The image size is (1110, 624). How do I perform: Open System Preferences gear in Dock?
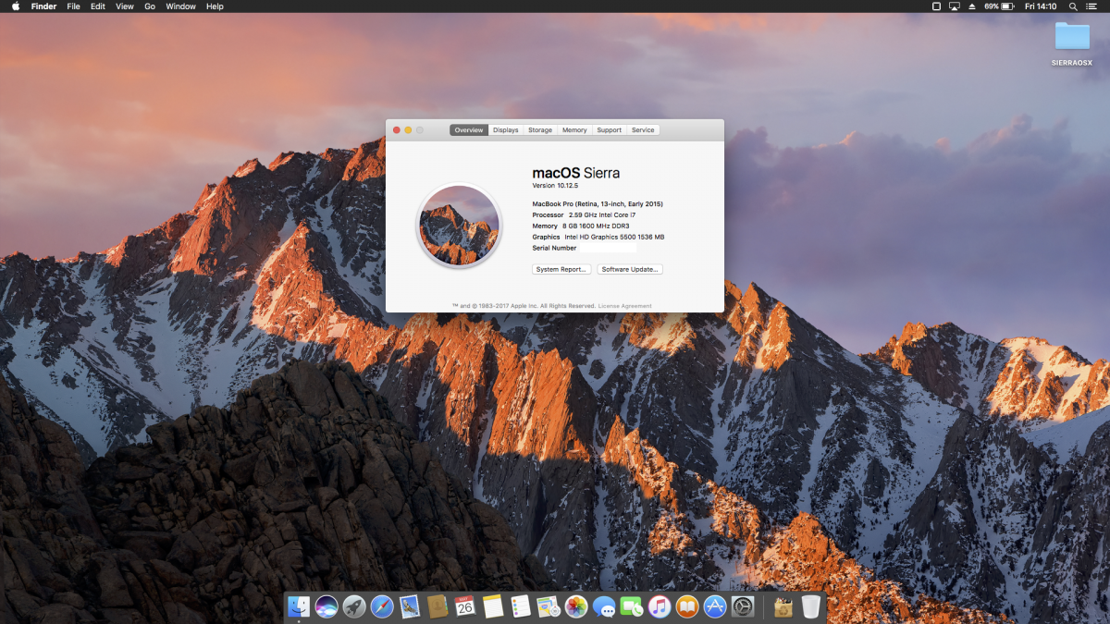coord(743,606)
